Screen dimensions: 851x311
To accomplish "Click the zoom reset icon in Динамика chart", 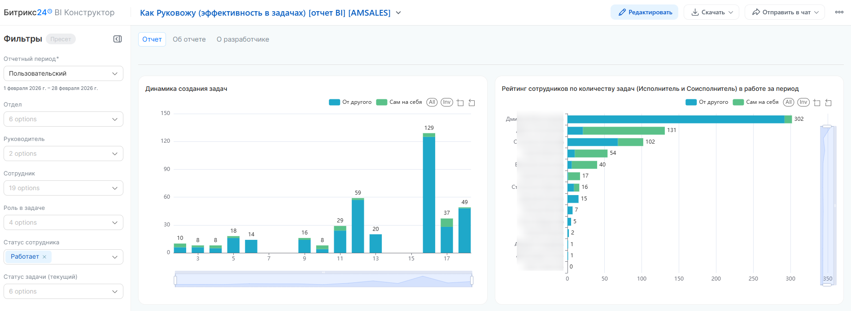I will 472,103.
